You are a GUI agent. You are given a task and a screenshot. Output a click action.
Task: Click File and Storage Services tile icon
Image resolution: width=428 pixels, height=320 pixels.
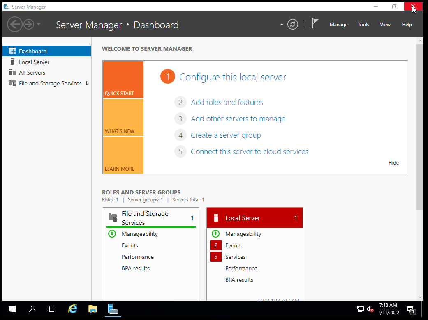click(x=113, y=217)
